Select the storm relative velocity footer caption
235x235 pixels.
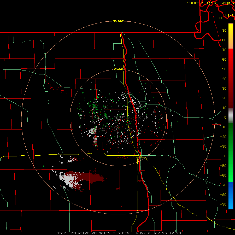(119, 233)
